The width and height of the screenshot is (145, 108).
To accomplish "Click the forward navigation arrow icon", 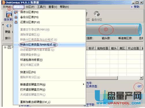I will 11,26.
